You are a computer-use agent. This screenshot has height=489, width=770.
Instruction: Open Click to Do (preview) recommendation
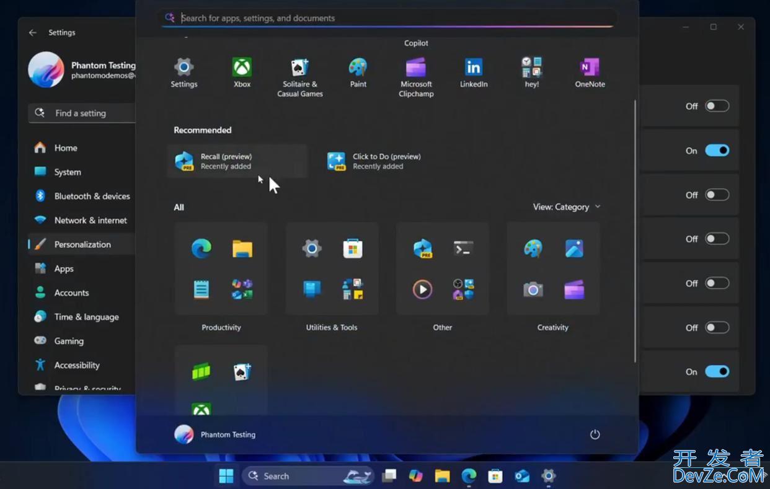pyautogui.click(x=389, y=161)
